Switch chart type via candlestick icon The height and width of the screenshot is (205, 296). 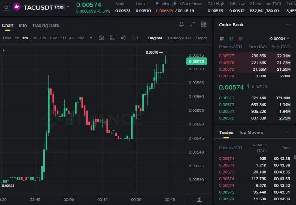(x=123, y=38)
